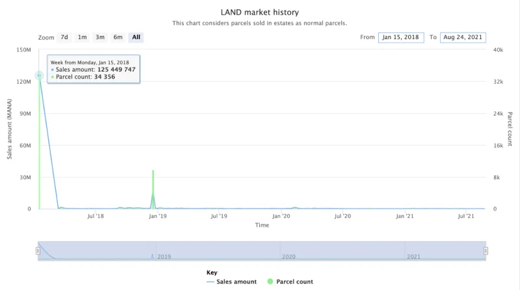Screen dimensions: 520x290
Task: Select the 7d zoom range
Action: (x=64, y=37)
